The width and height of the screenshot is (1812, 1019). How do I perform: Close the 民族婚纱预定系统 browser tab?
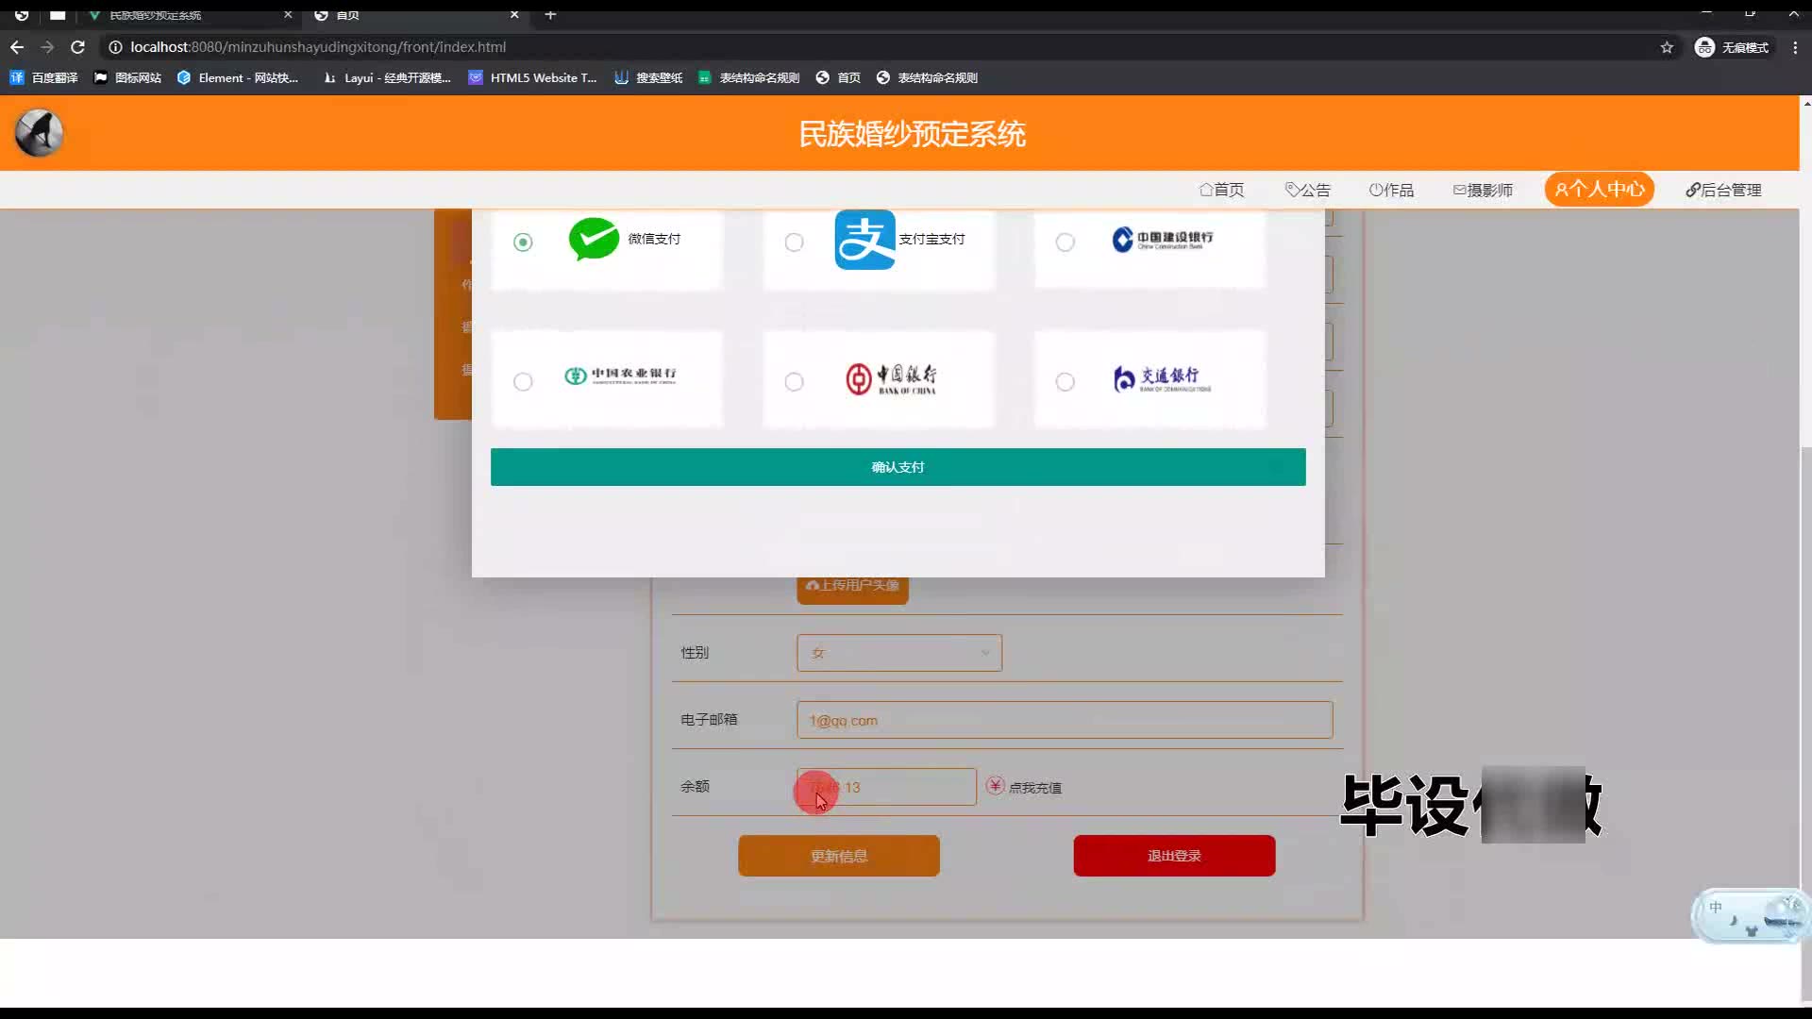coord(288,15)
